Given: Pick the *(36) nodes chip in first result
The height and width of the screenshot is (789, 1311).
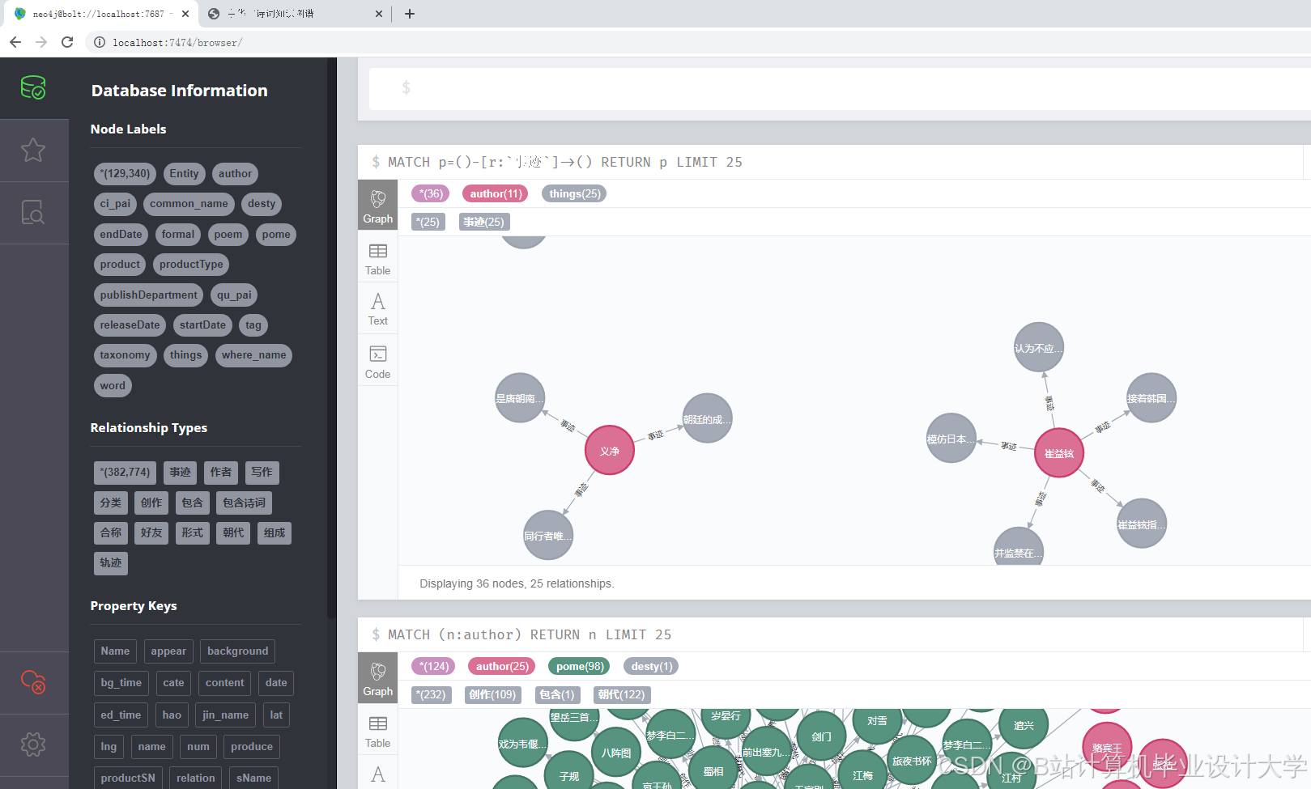Looking at the screenshot, I should point(431,194).
